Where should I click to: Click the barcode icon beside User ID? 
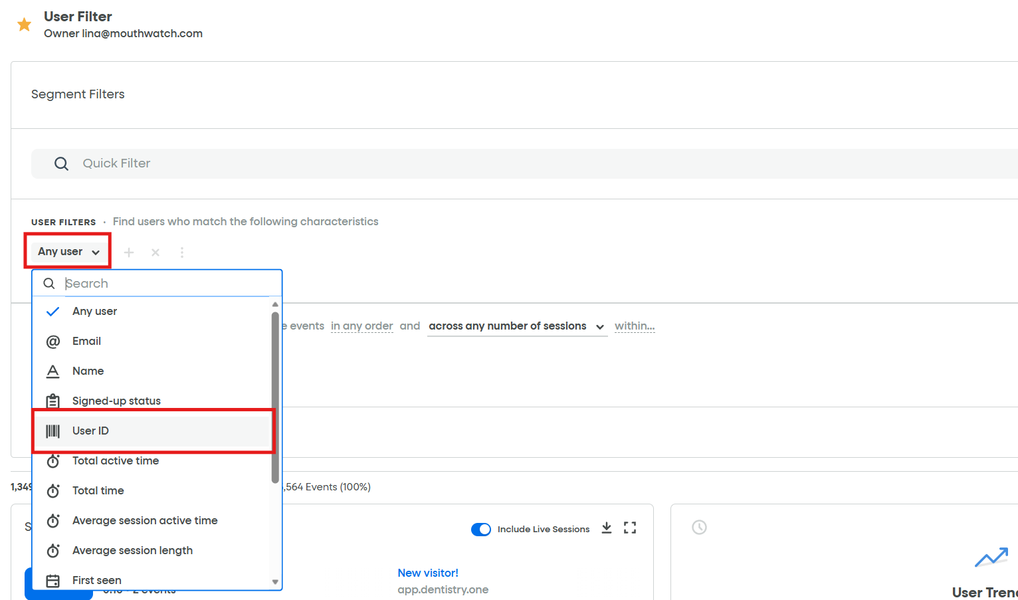click(52, 431)
